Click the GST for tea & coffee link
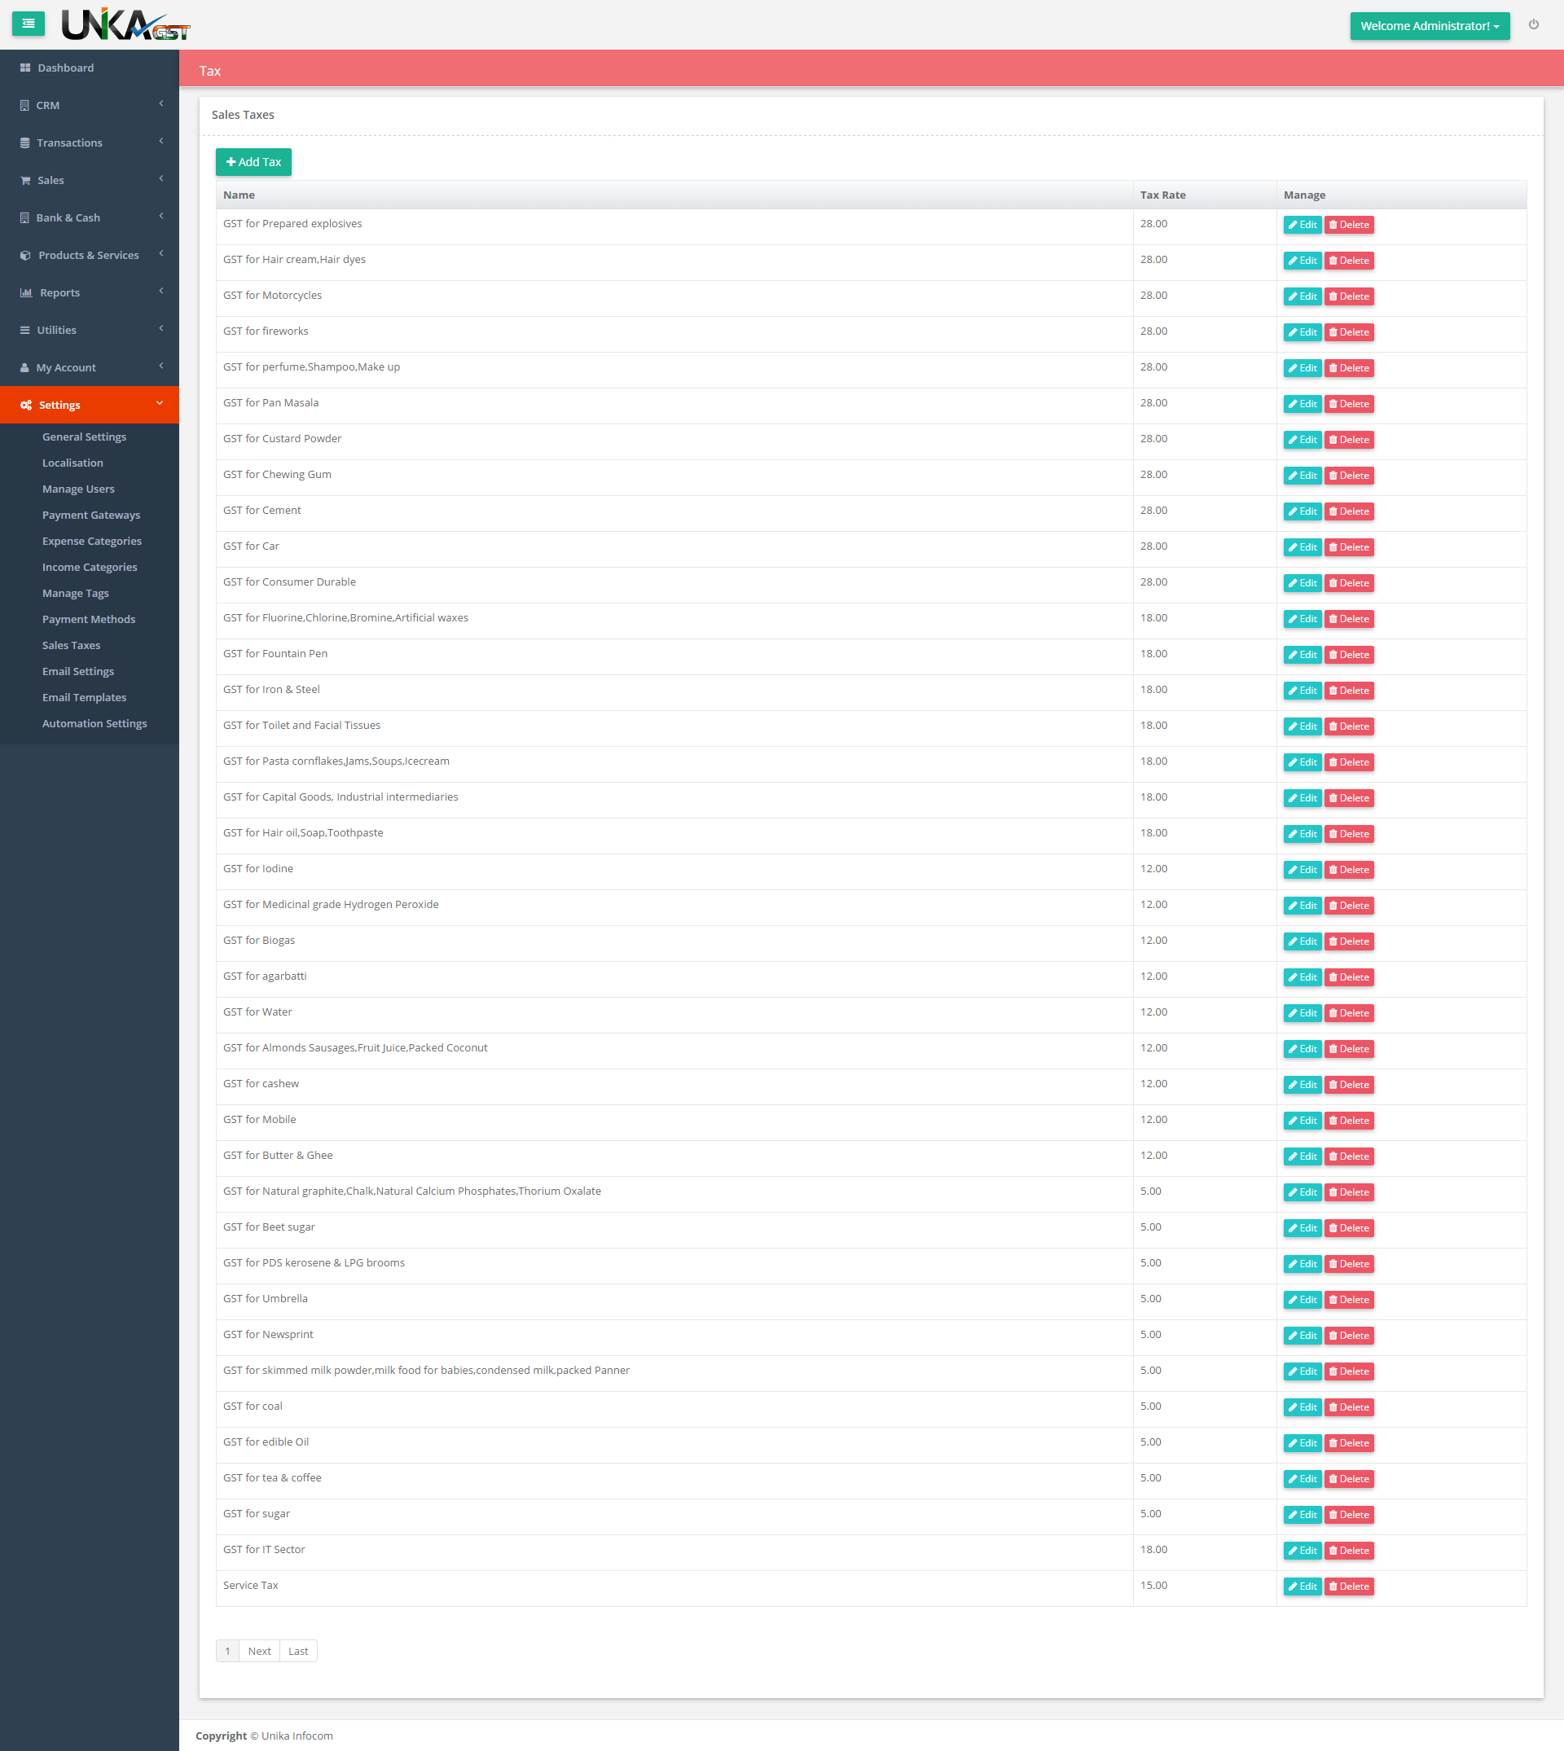This screenshot has width=1564, height=1751. [x=270, y=1477]
